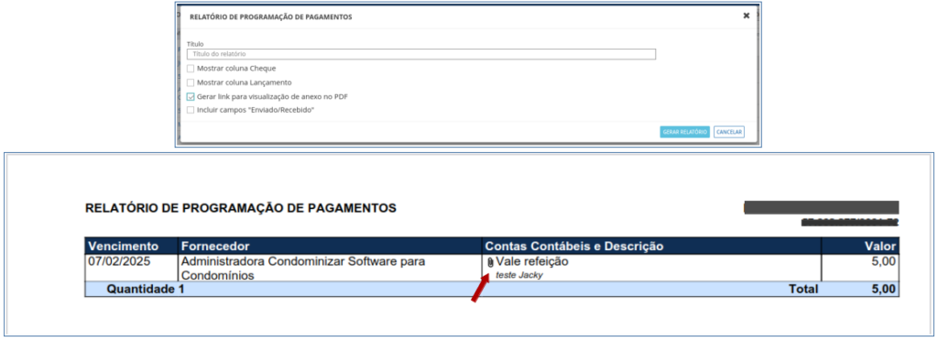
Task: Select the Vencimento column header
Action: (132, 246)
